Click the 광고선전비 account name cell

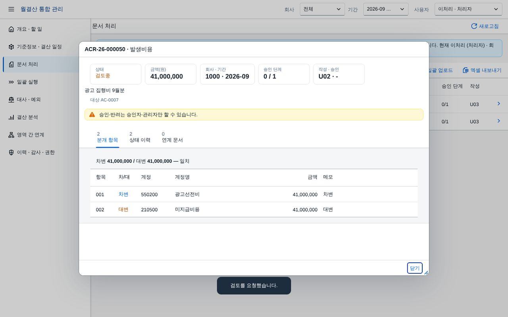click(187, 195)
